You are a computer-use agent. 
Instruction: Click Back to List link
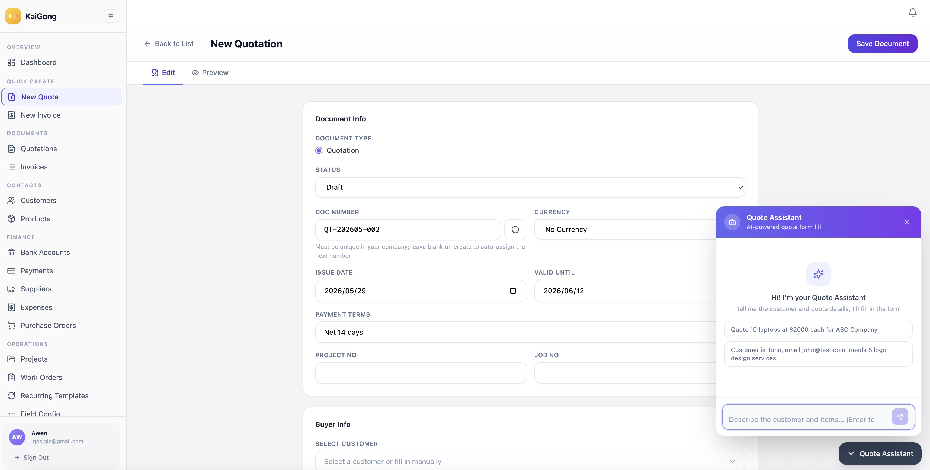(169, 44)
